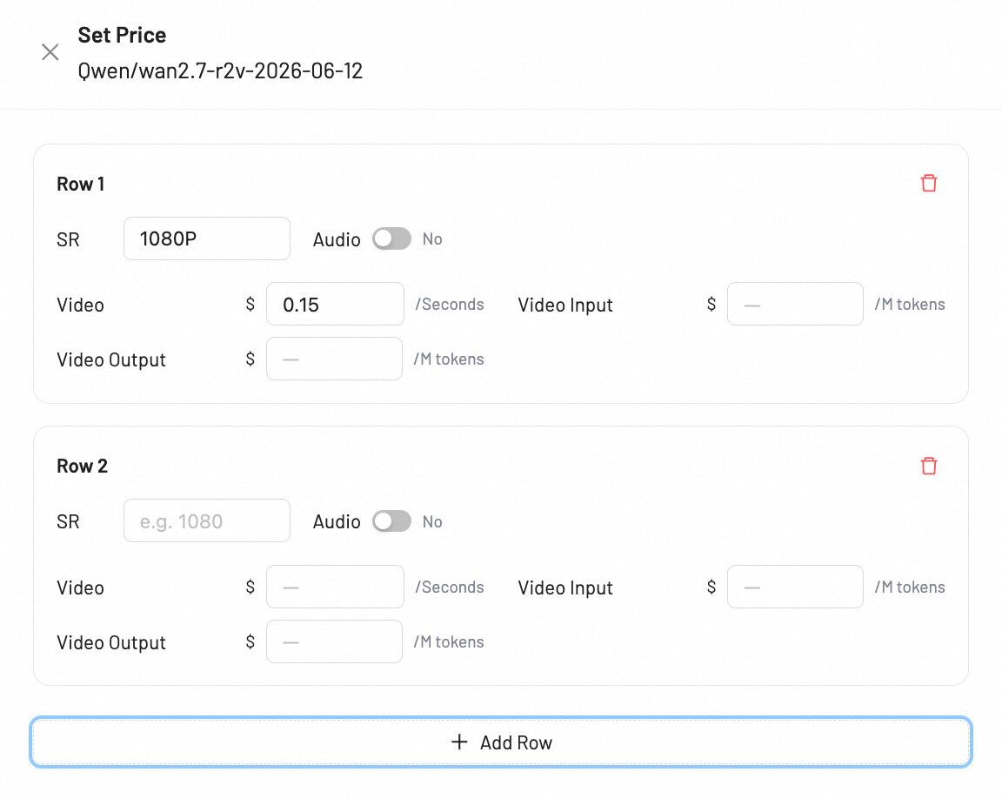Image resolution: width=1002 pixels, height=799 pixels.
Task: Click the Add Row button
Action: point(501,742)
